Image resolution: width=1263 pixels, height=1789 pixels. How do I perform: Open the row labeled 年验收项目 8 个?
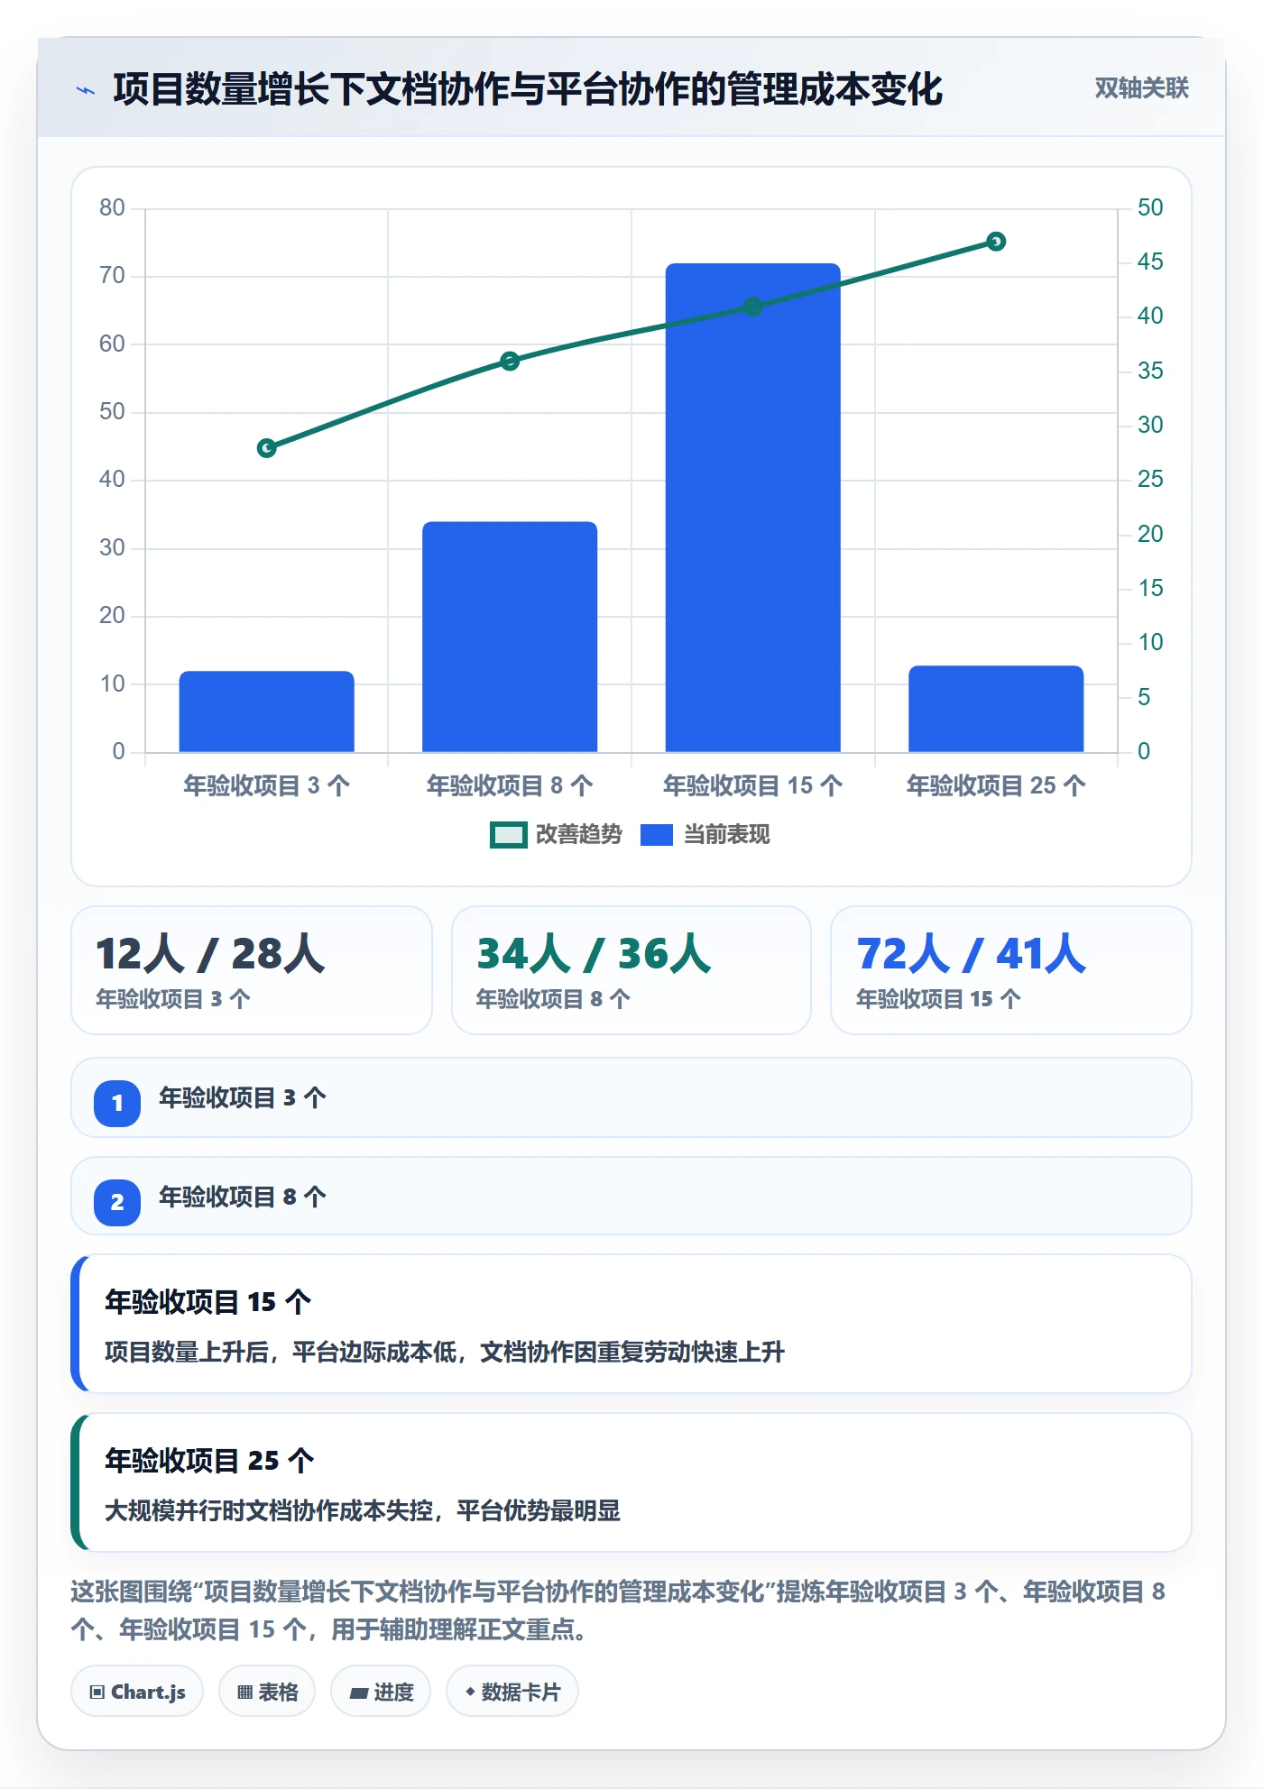[x=631, y=1197]
